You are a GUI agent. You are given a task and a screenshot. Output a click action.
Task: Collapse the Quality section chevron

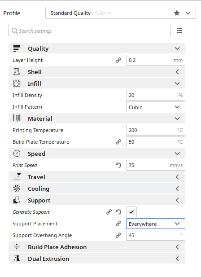click(177, 48)
